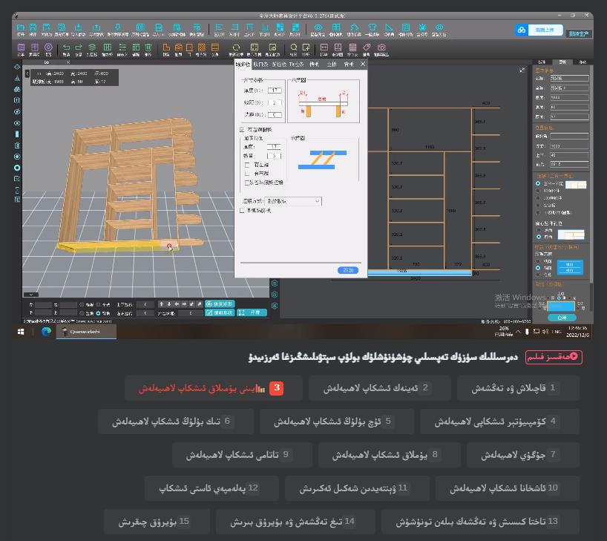Click the magnifier search icon in toolbar
This screenshot has width=607, height=541.
294,47
